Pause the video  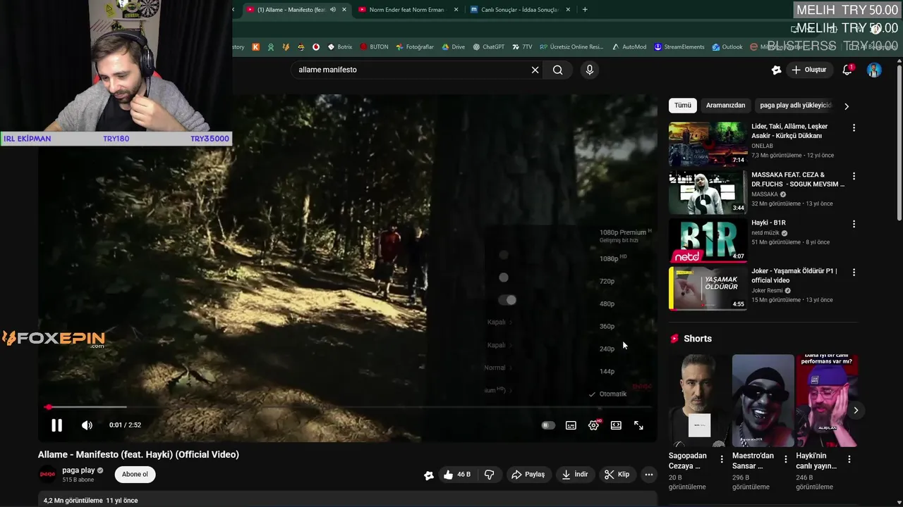(x=56, y=425)
